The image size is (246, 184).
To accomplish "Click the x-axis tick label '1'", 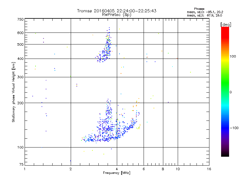I will 25,169.
